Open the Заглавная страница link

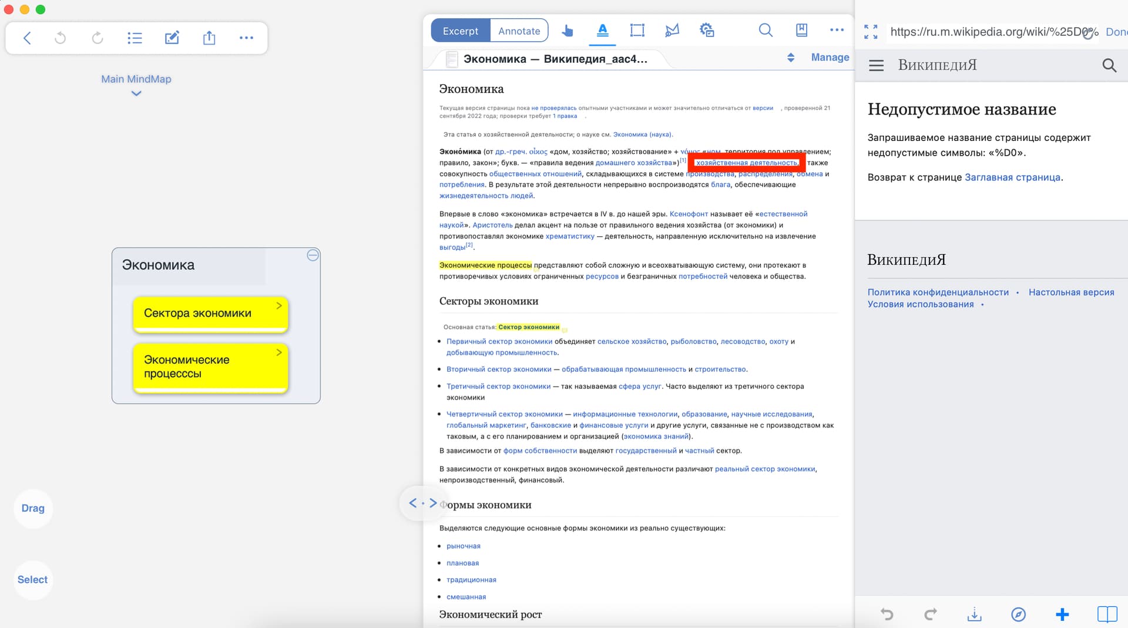tap(1012, 177)
